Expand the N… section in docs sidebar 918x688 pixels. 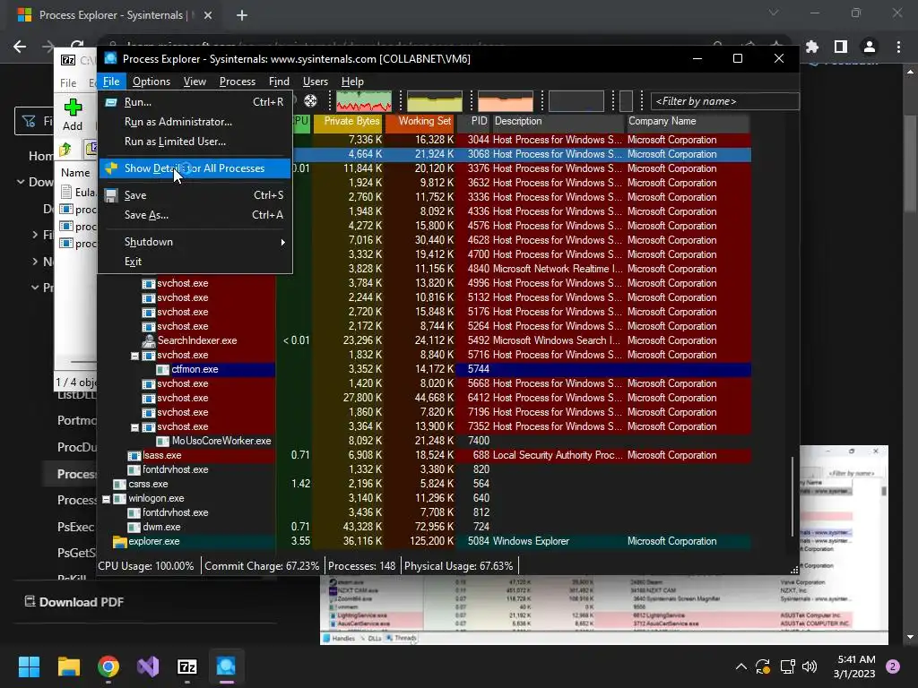(x=35, y=262)
